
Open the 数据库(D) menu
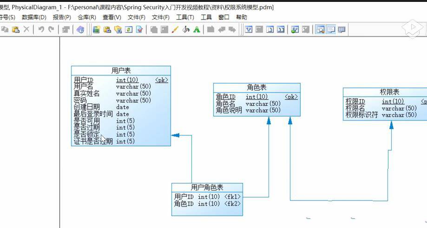point(34,17)
